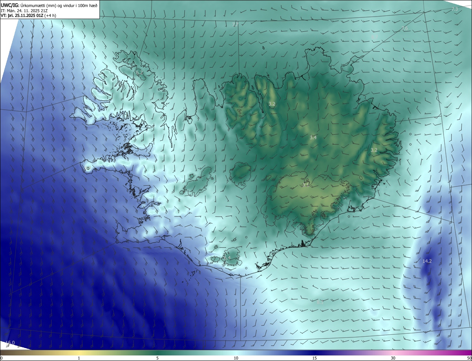Click the 10 tick on color scale

tap(236, 358)
